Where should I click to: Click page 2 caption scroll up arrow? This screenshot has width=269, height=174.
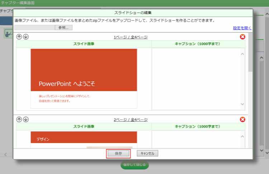[x=242, y=136]
